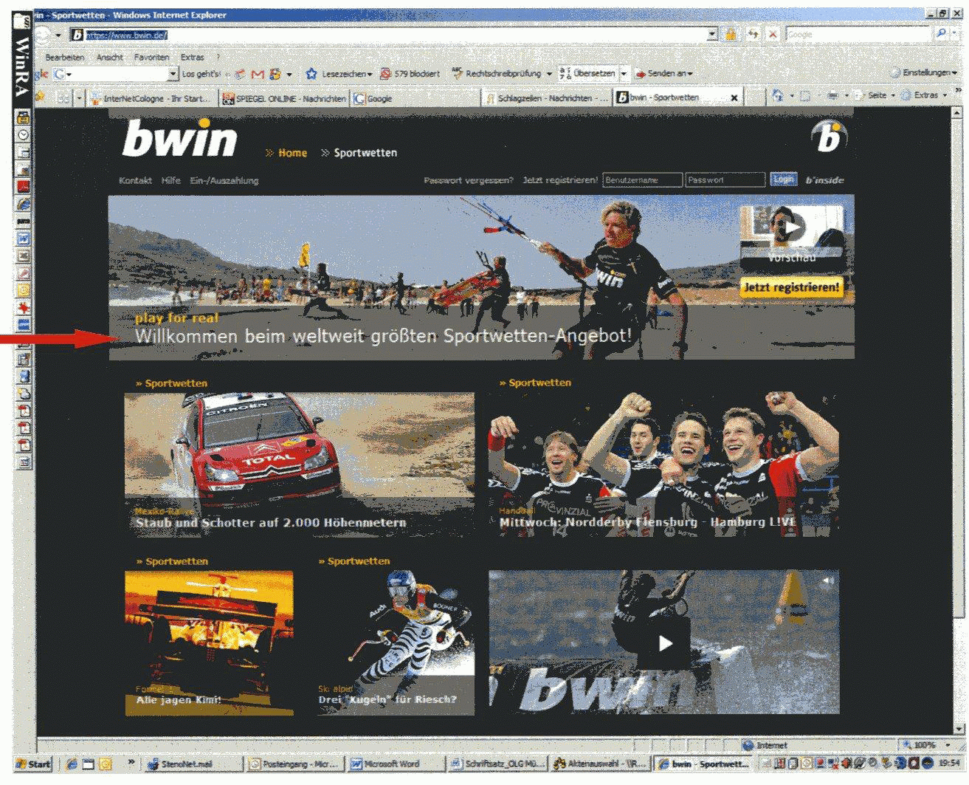
Task: Open Einstellungen in the Google toolbar
Action: pos(923,73)
